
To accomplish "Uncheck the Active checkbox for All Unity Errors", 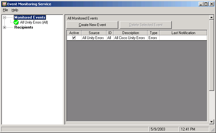I will (74, 38).
